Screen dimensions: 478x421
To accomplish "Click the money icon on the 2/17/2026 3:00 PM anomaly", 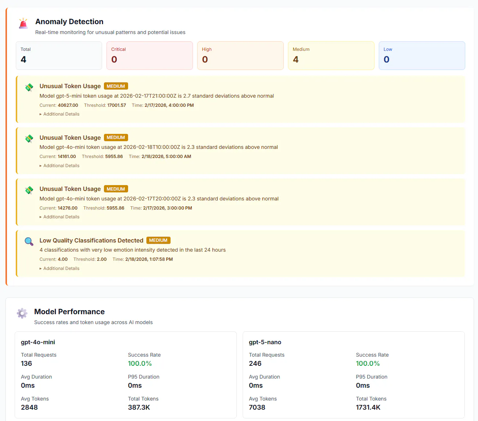I will 29,190.
